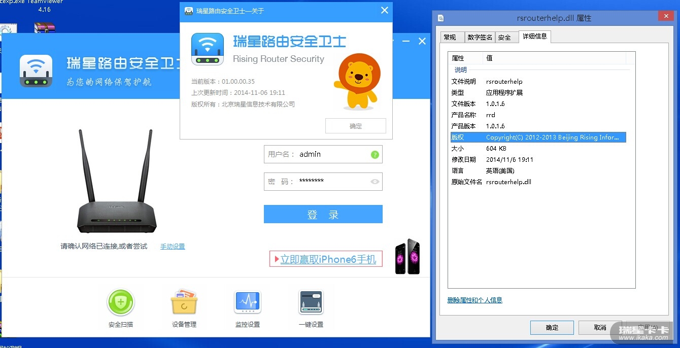Select the 文件版本 1.0.1.6 row

537,103
